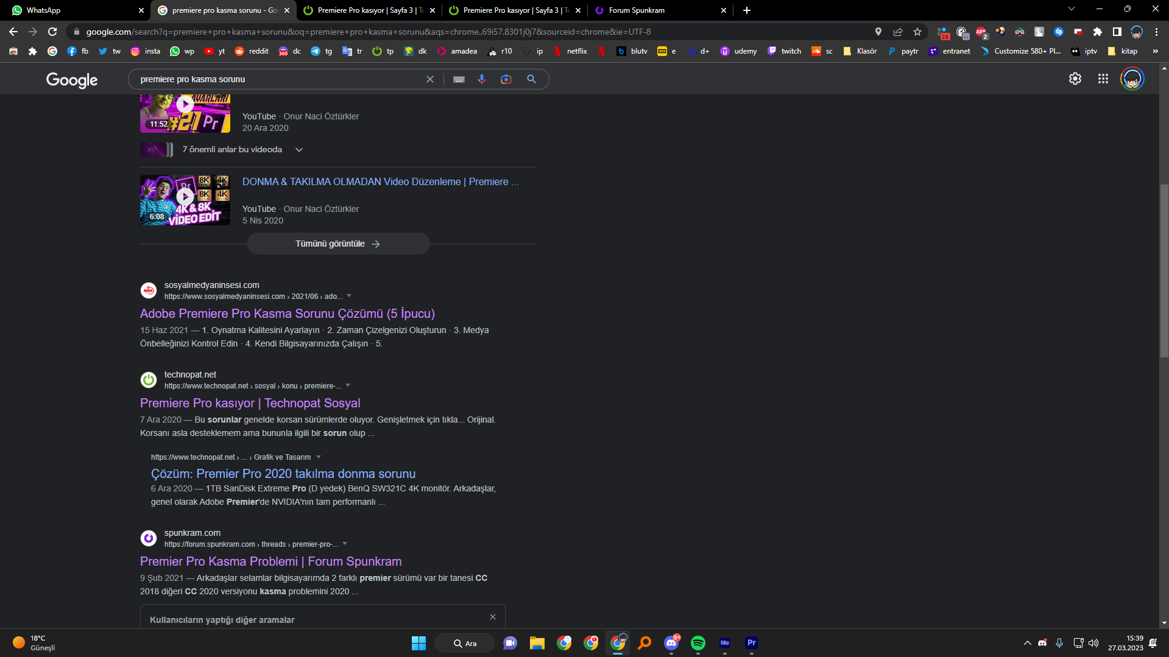Open the kitap bookmarks folder
The width and height of the screenshot is (1169, 657).
tap(1123, 51)
